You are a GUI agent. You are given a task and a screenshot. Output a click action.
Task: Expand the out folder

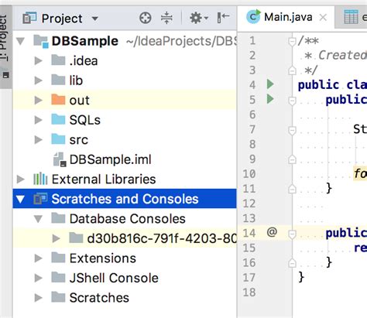(x=39, y=100)
